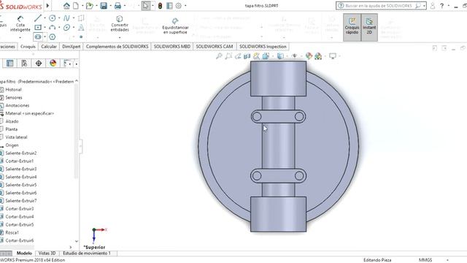Open the Slot tool dropdown arrow
This screenshot has height=263, width=467.
(45, 37)
